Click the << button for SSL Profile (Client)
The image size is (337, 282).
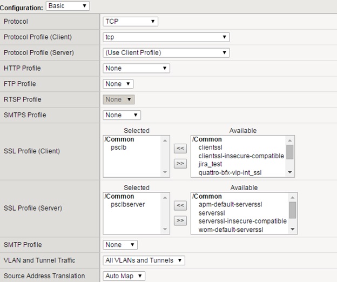(x=180, y=147)
